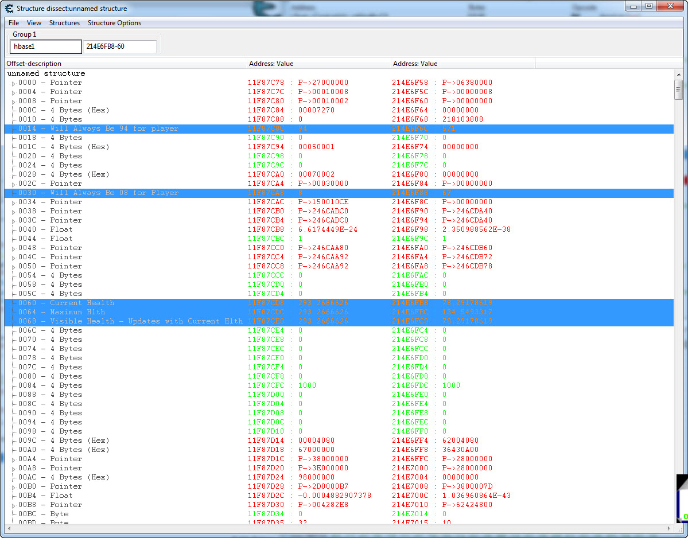Click the hbase1 group name field
This screenshot has height=538, width=688.
coord(46,46)
